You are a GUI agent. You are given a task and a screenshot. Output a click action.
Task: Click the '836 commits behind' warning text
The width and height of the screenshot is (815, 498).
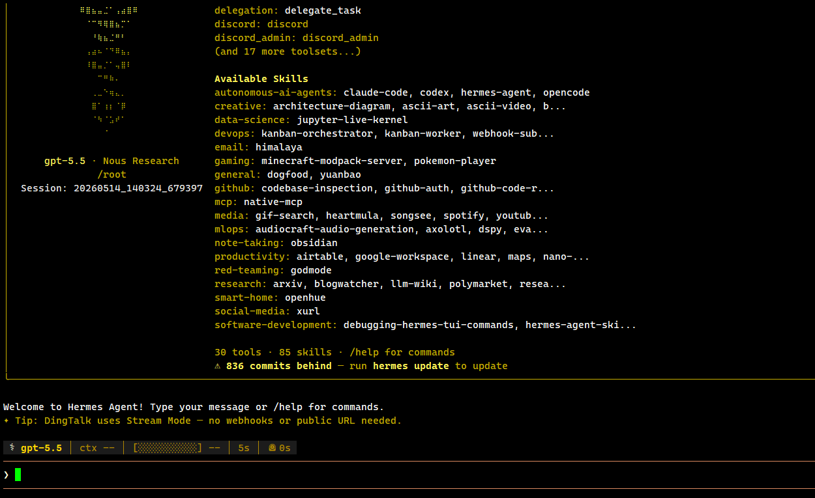[279, 366]
